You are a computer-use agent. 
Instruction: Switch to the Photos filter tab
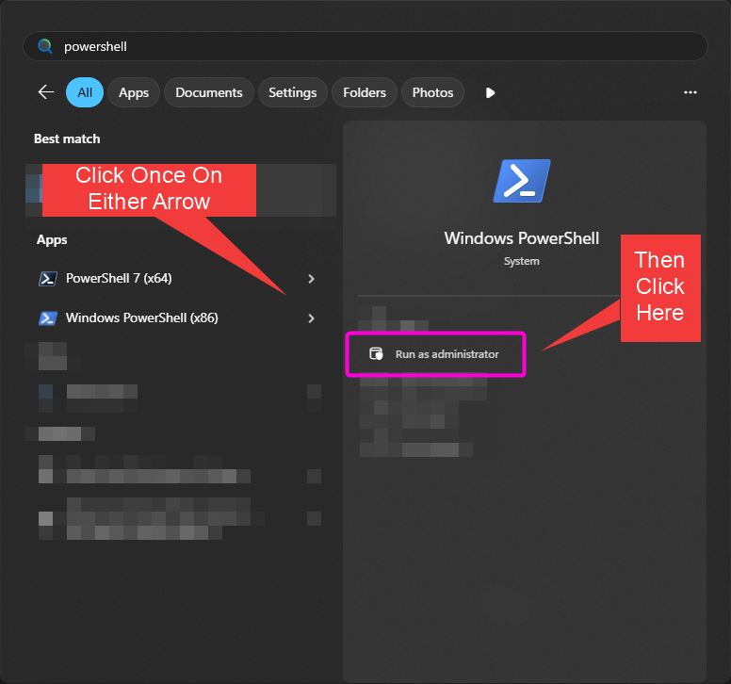pos(432,92)
